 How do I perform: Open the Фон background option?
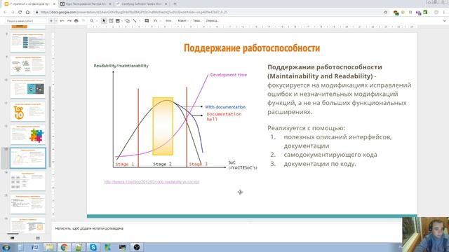click(168, 21)
